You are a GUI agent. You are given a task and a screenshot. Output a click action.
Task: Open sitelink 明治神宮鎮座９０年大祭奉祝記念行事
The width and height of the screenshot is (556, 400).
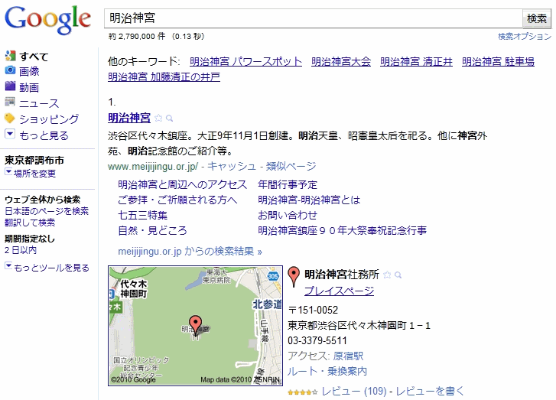(342, 230)
